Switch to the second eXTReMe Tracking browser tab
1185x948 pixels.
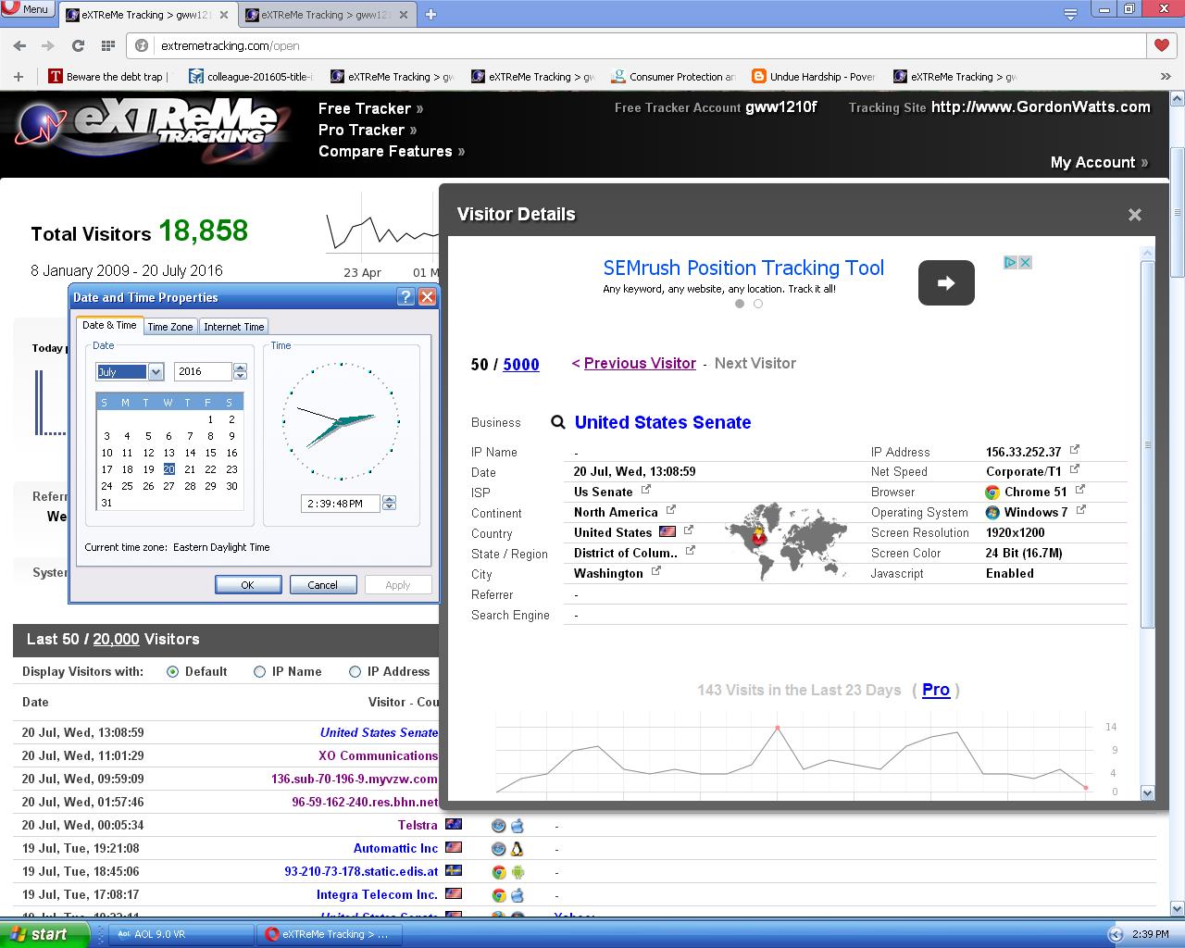point(328,15)
